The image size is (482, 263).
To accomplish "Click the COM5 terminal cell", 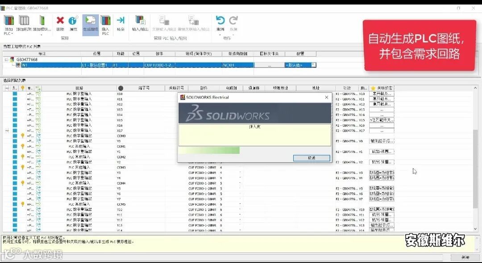I will [121, 205].
